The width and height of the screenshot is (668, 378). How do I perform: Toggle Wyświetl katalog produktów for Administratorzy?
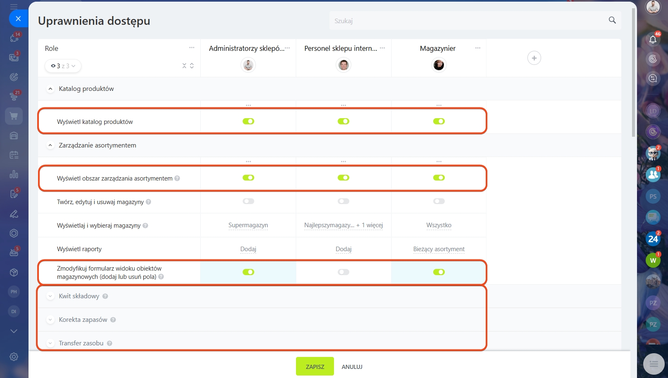point(248,121)
